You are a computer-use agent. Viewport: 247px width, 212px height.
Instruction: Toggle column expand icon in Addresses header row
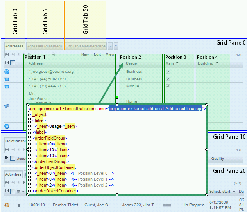7,63
